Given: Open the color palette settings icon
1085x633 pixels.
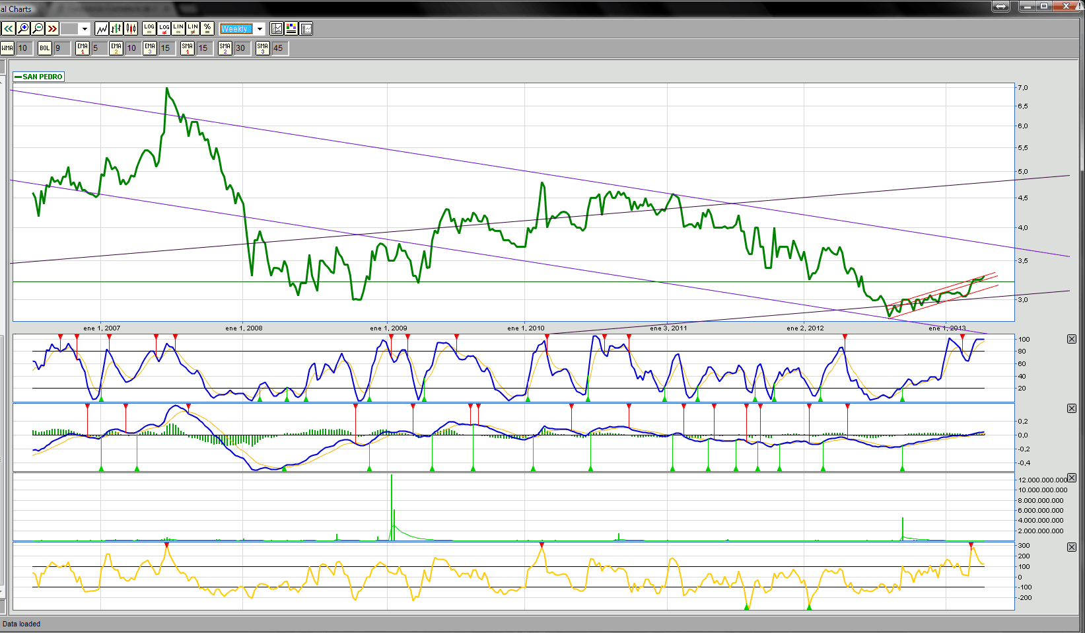Looking at the screenshot, I should coord(291,28).
